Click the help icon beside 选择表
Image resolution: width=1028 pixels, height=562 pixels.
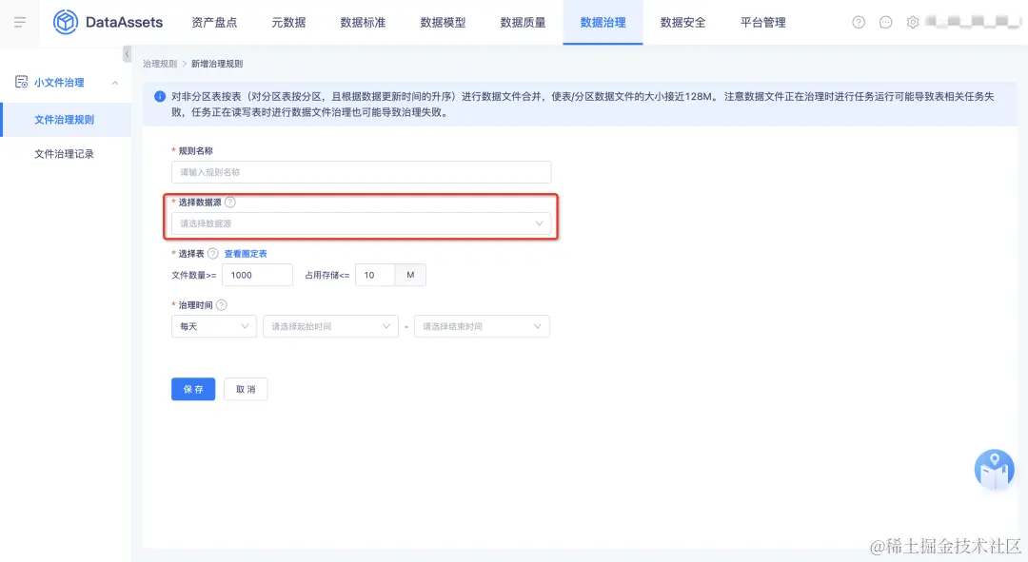pyautogui.click(x=212, y=254)
